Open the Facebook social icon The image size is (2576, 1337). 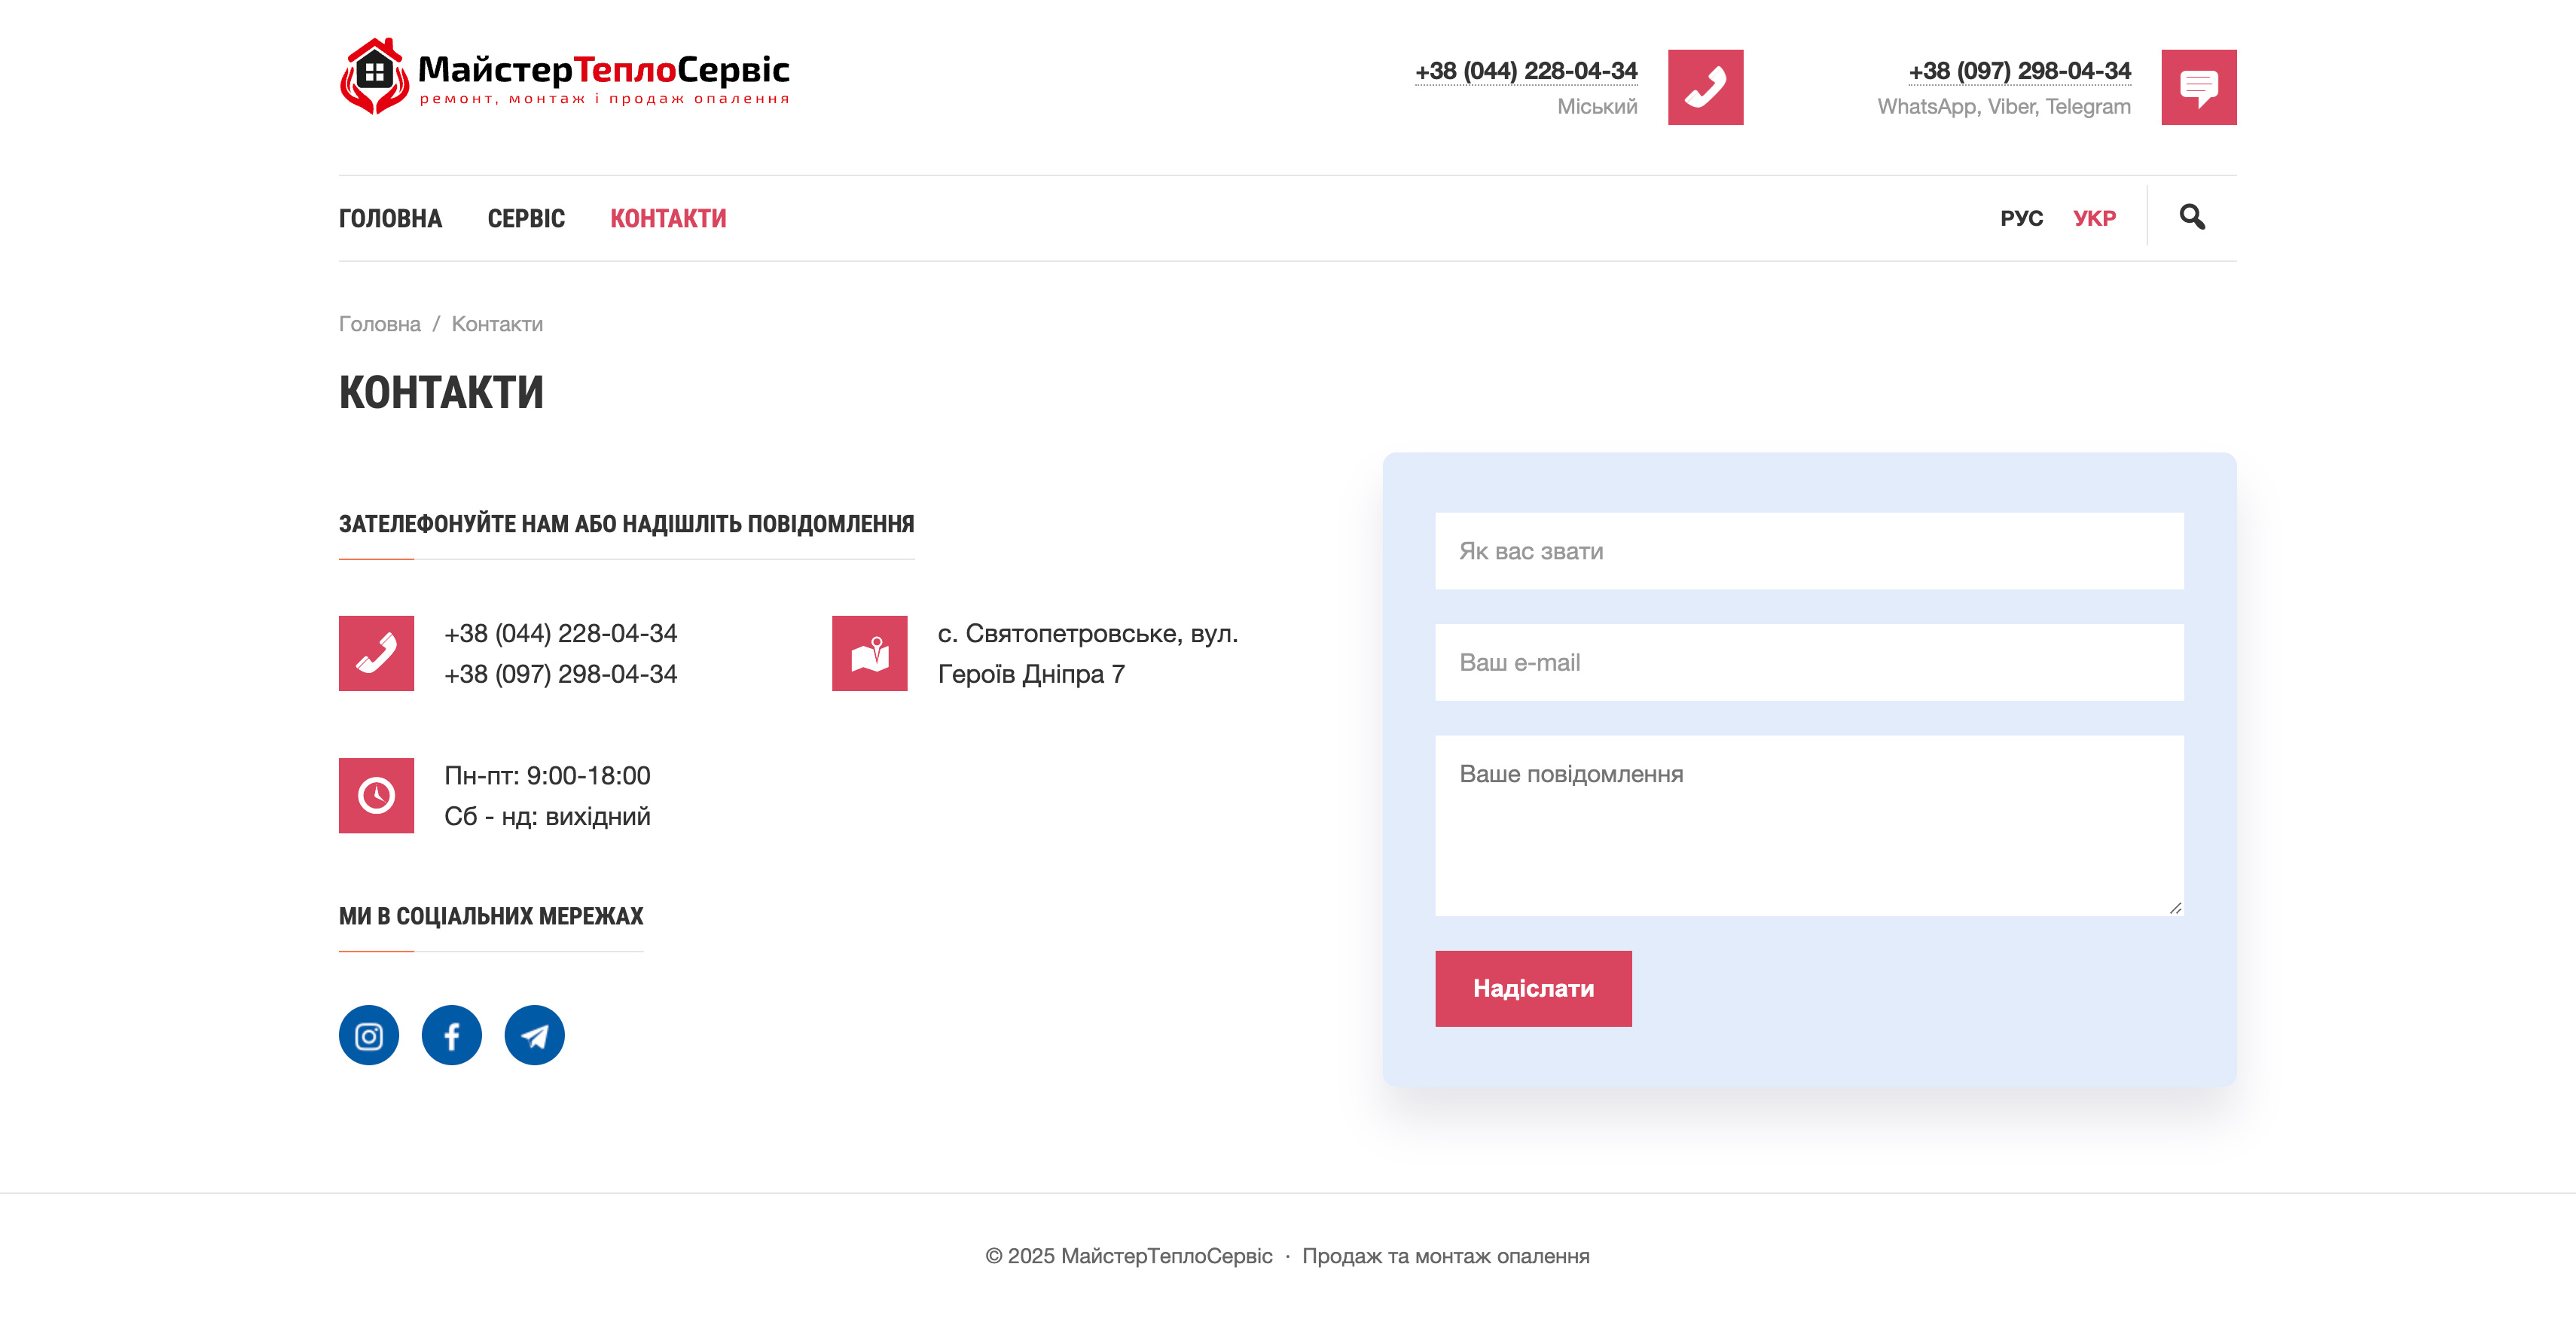[x=452, y=1035]
